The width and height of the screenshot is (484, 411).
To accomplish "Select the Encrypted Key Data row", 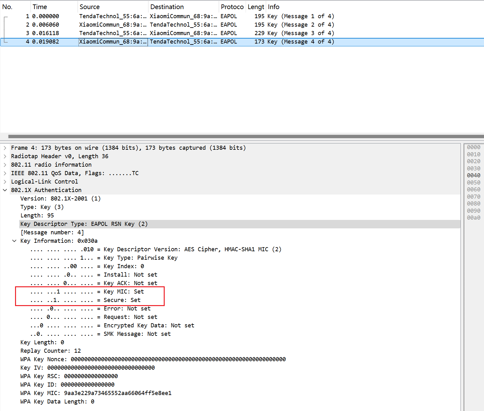I will click(112, 325).
